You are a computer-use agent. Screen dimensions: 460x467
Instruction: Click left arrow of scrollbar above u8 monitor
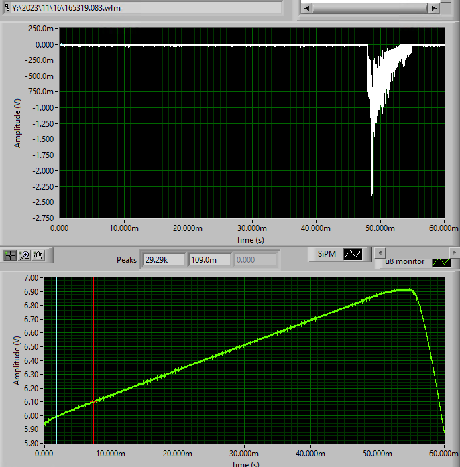380,253
